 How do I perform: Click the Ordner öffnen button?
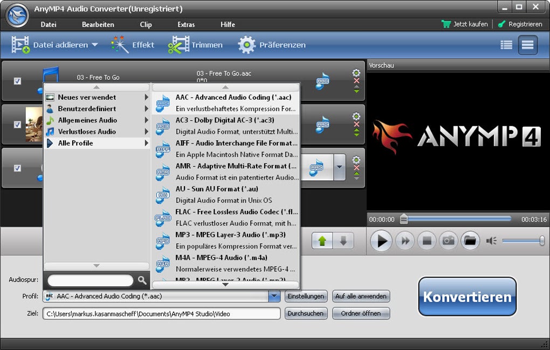pos(361,313)
